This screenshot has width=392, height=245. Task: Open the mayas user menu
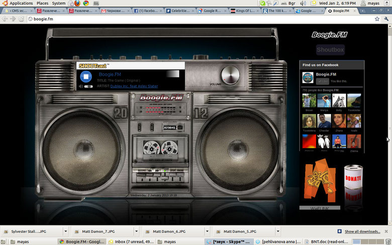pyautogui.click(x=370, y=3)
